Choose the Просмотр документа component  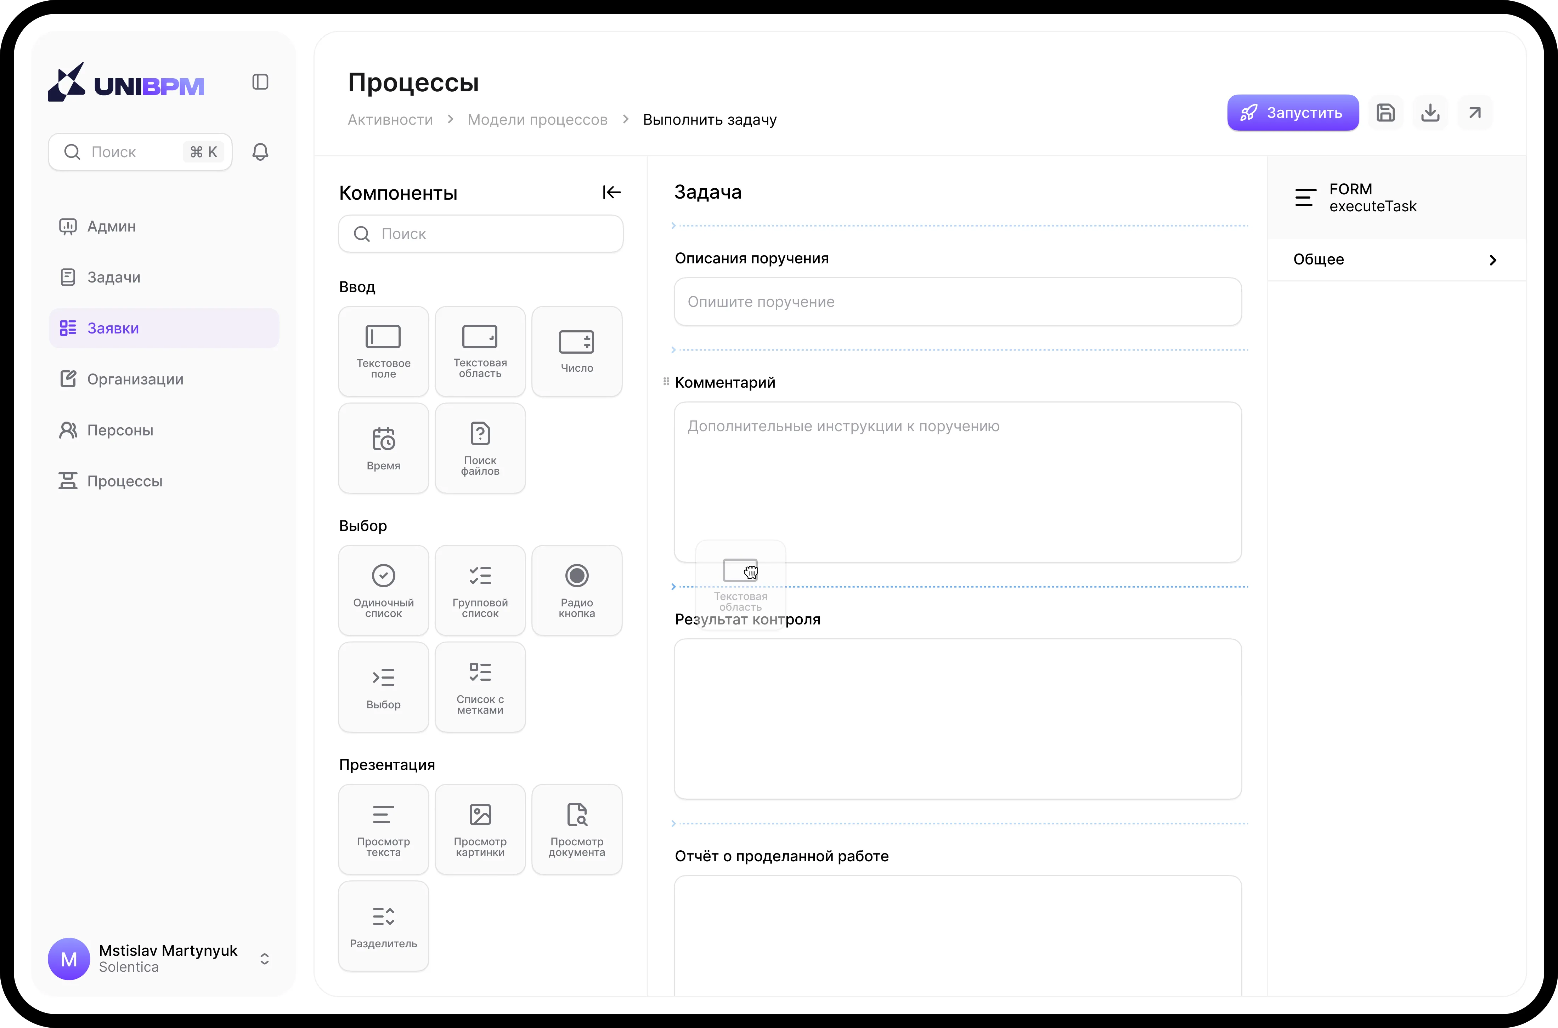[577, 829]
